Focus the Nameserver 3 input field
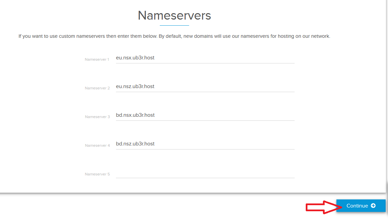 tap(205, 115)
